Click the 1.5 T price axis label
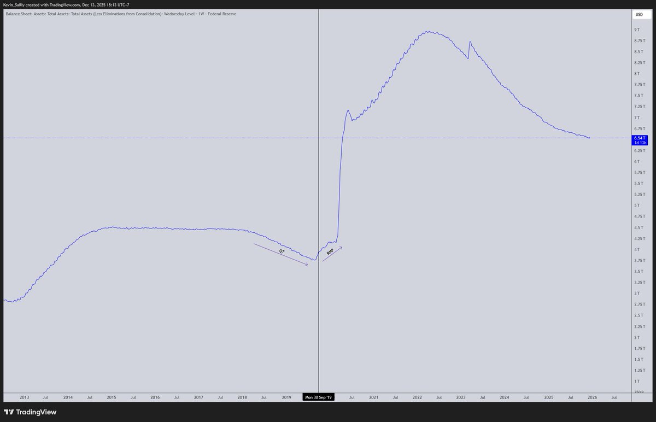 coord(638,360)
